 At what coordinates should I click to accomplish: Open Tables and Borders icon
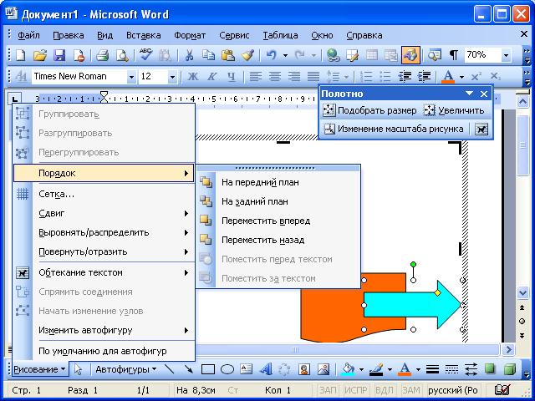352,55
